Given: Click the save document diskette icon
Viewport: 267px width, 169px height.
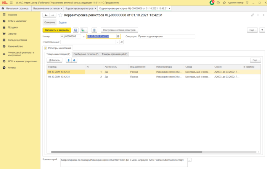Looking at the screenshot, I should (x=76, y=30).
